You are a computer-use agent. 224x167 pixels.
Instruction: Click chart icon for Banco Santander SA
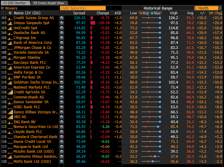click(x=62, y=102)
